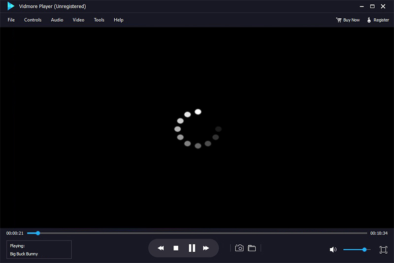
Task: Click the loading spinner in video area
Action: (198, 129)
